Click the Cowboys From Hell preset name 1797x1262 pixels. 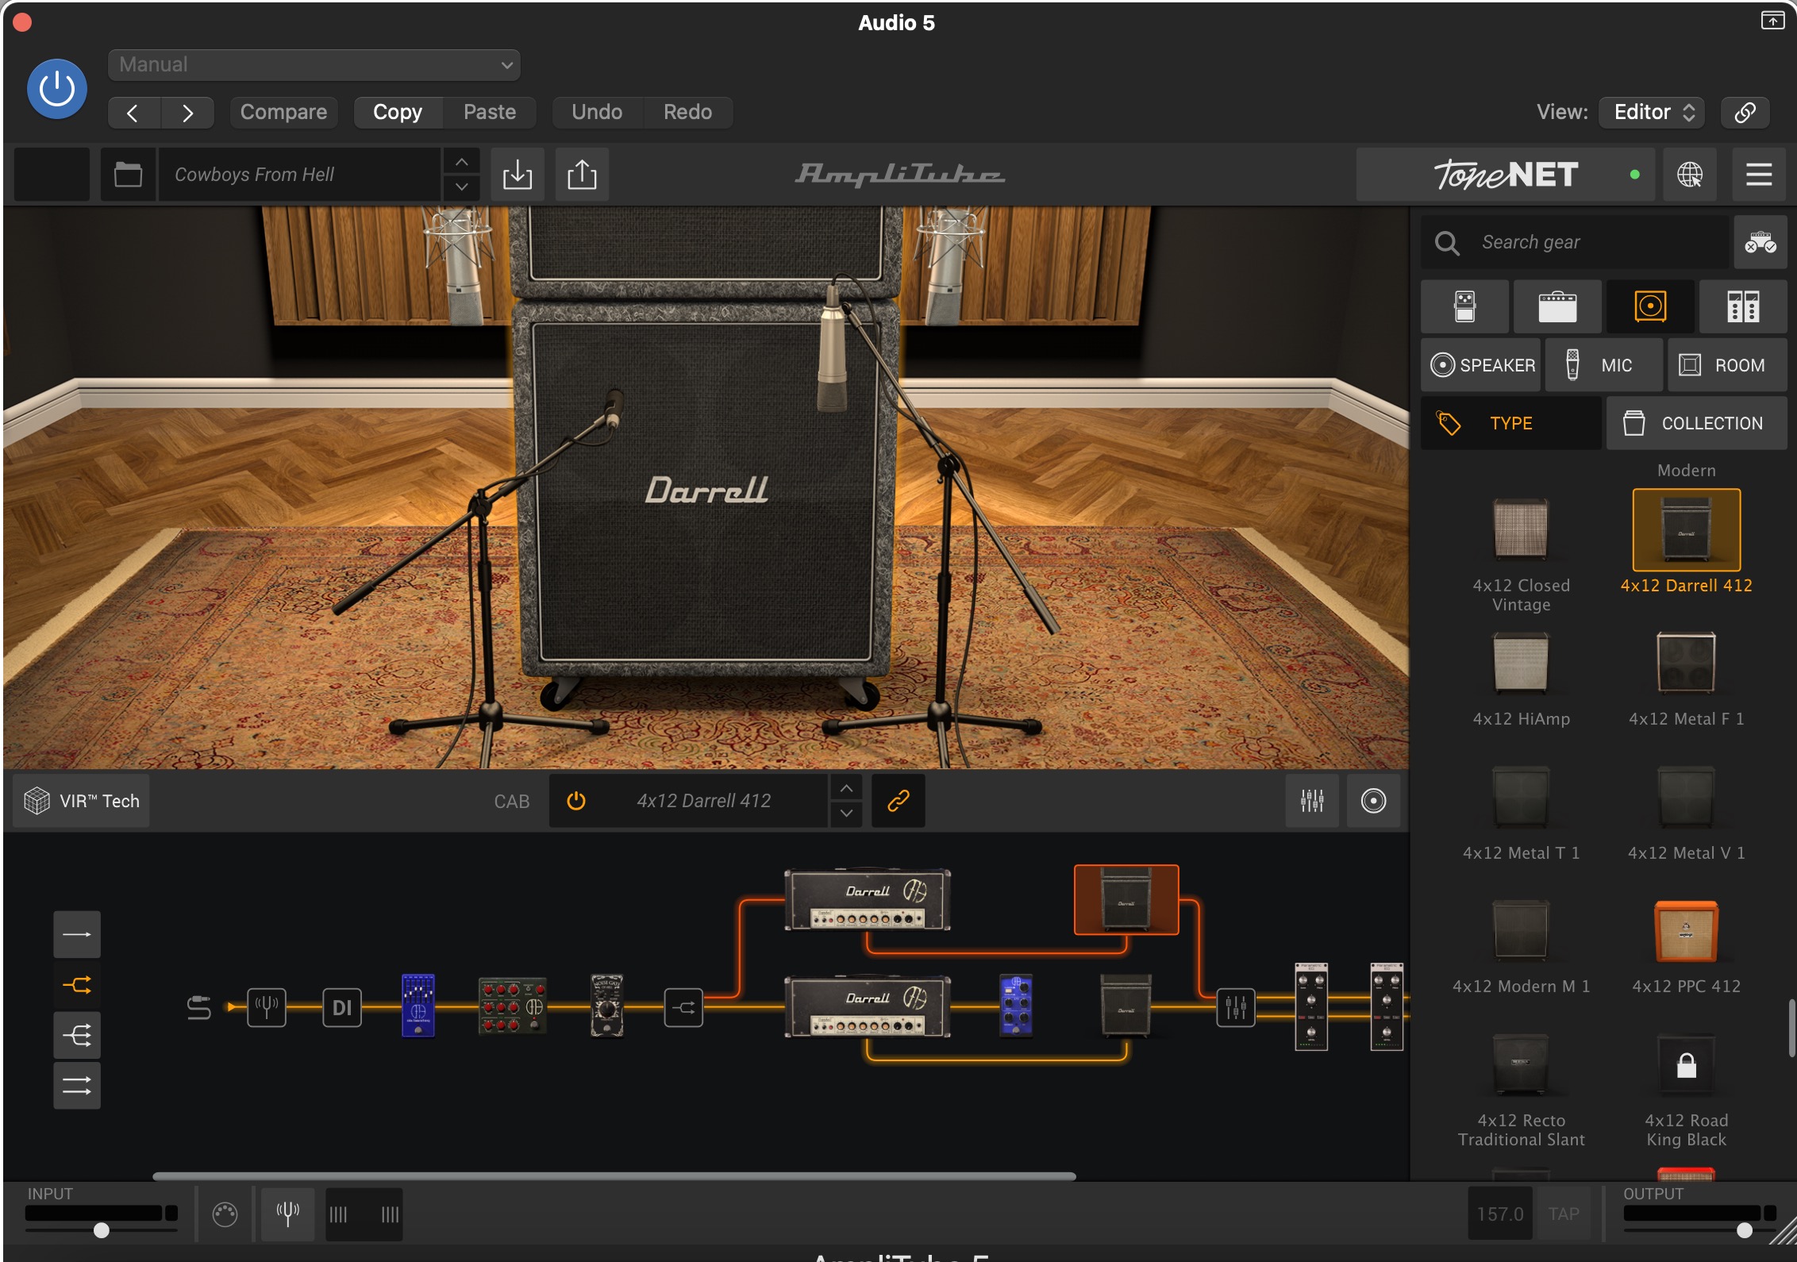tap(298, 174)
